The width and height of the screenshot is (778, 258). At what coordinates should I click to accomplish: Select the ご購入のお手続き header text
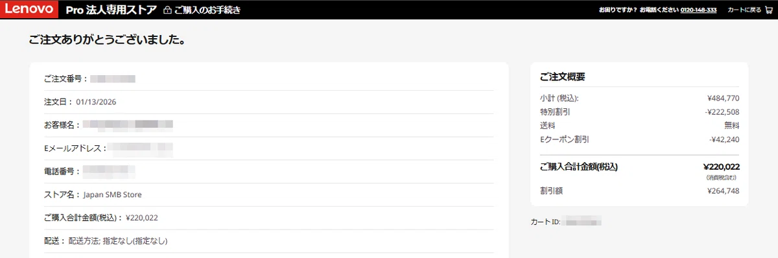point(207,10)
